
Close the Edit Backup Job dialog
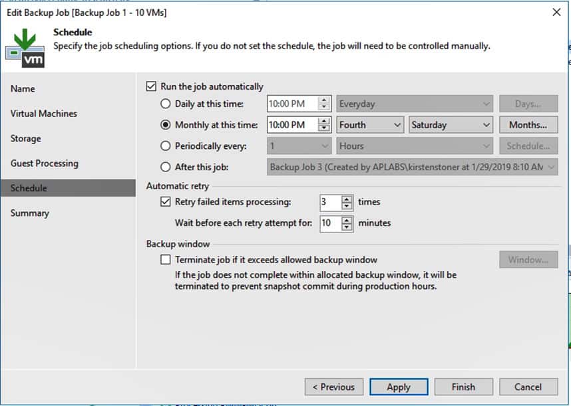(x=556, y=12)
